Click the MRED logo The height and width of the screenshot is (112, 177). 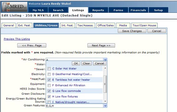coord(15,7)
